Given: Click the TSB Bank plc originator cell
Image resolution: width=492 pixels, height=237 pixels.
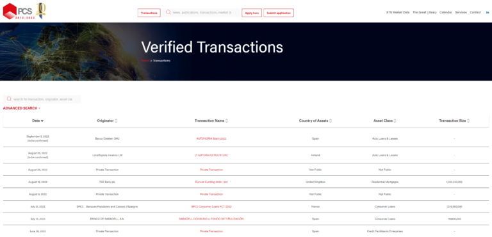Looking at the screenshot, I should (x=107, y=182).
